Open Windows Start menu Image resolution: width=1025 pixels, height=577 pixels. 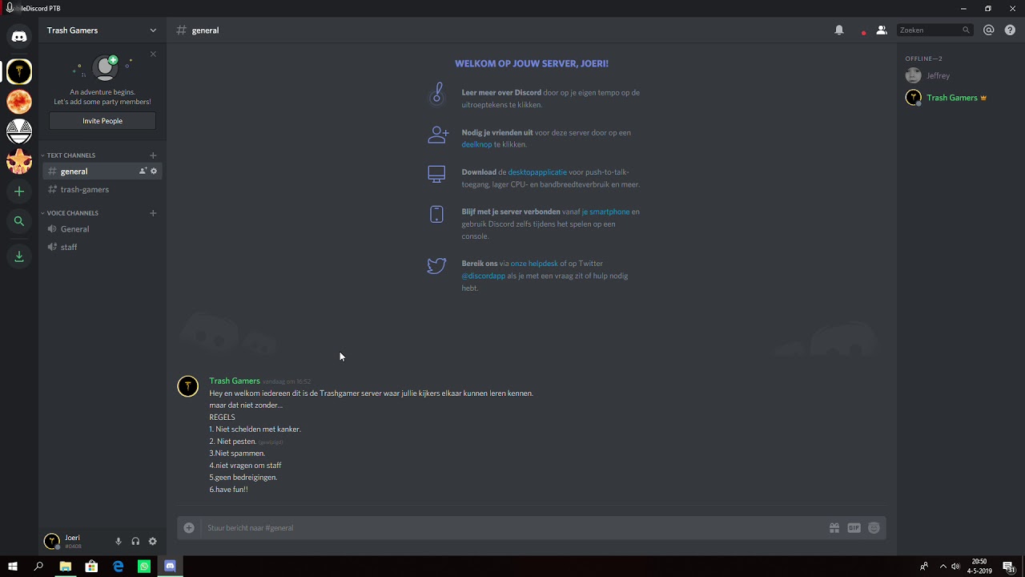pyautogui.click(x=12, y=567)
